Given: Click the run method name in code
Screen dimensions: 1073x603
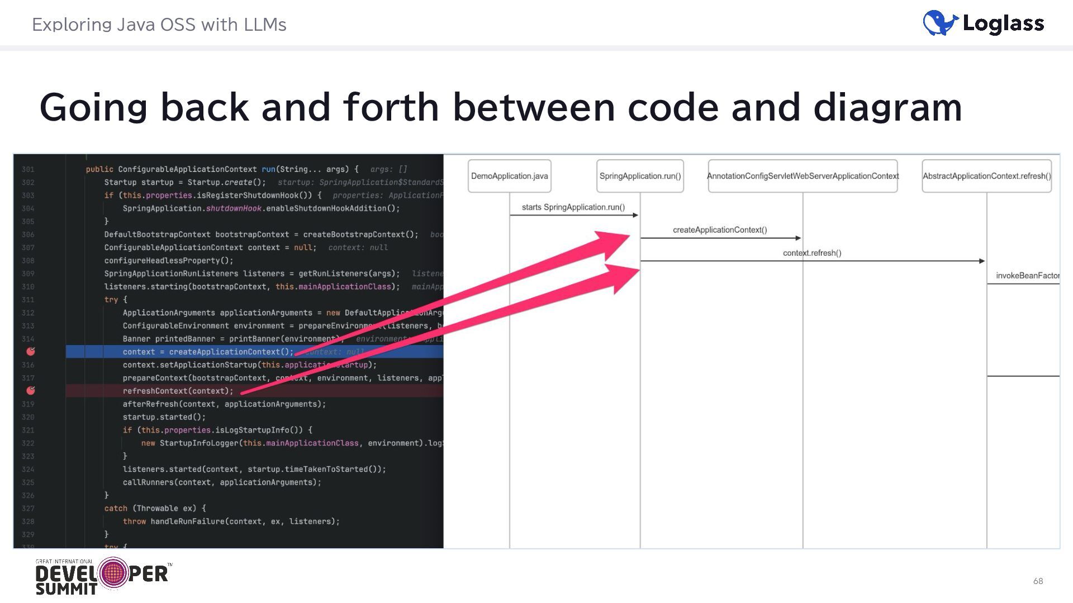Looking at the screenshot, I should [x=268, y=169].
